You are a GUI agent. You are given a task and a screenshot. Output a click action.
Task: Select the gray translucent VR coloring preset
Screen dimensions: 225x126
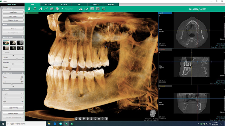click(x=20, y=43)
